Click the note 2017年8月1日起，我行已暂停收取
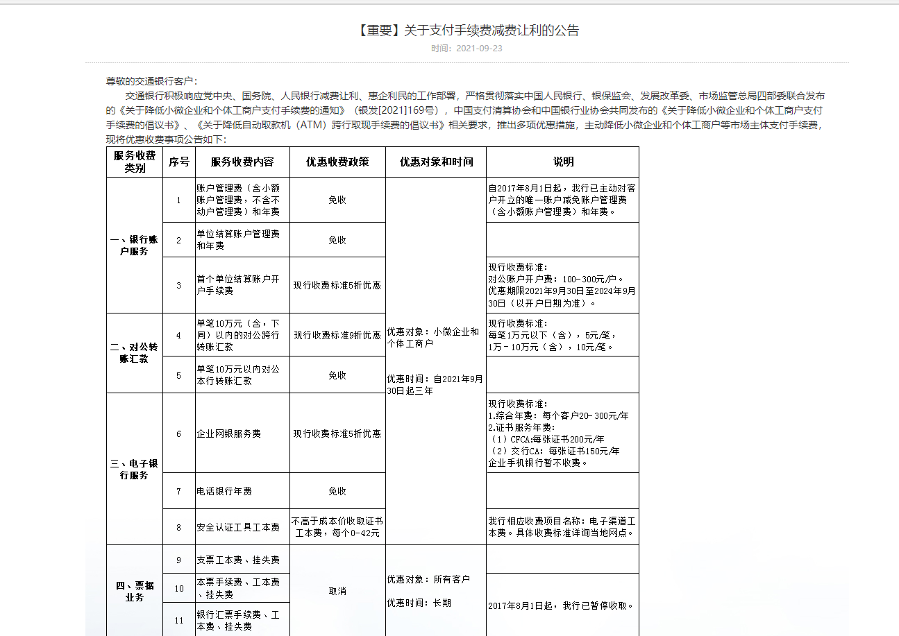The width and height of the screenshot is (899, 636). coord(561,605)
